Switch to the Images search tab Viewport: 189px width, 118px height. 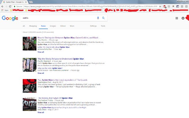click(53, 26)
